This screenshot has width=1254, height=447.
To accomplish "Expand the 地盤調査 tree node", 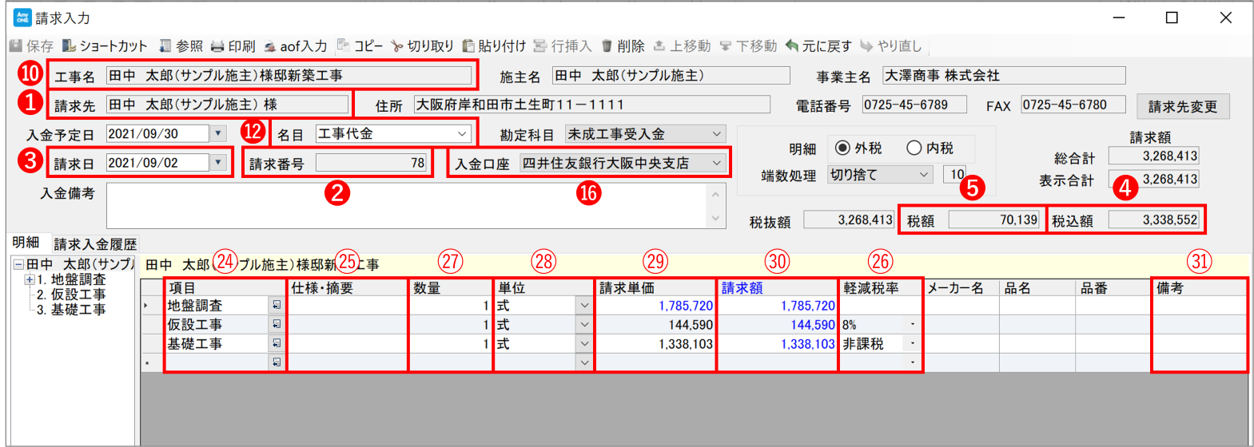I will click(30, 279).
